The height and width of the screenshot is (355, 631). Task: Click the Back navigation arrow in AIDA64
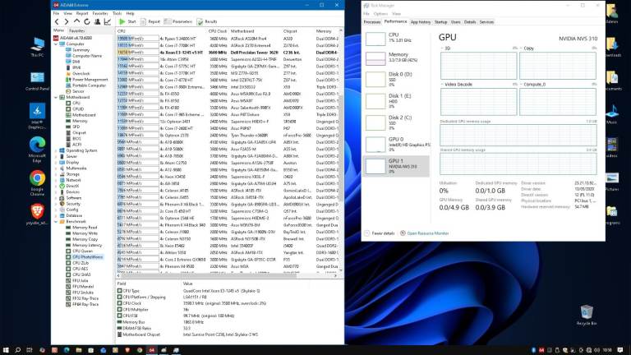click(56, 21)
